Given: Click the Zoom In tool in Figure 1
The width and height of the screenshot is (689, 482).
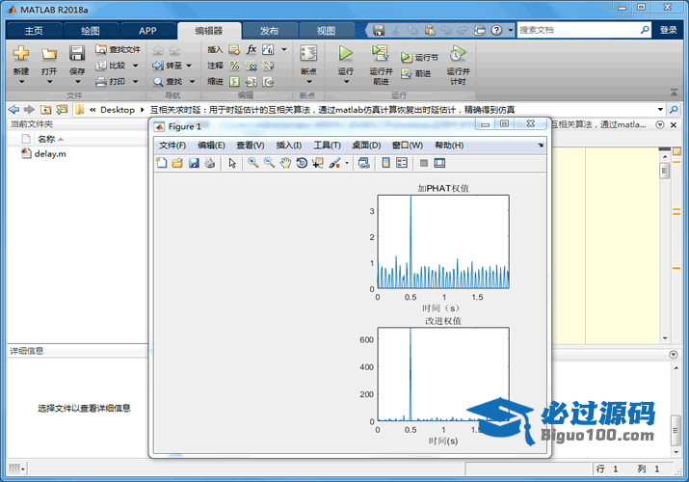Looking at the screenshot, I should click(x=252, y=163).
